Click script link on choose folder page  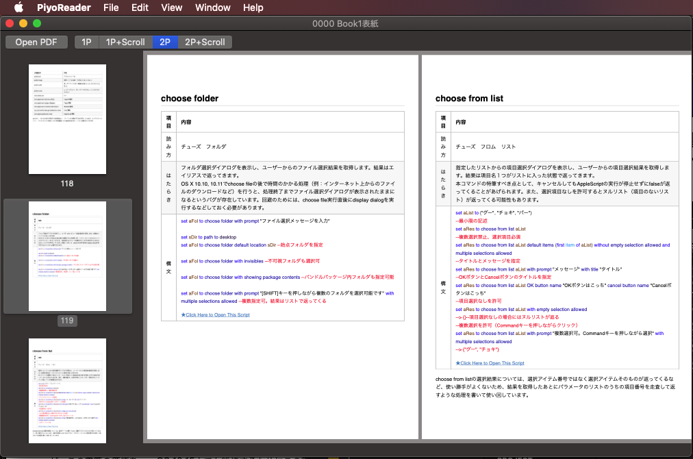215,314
